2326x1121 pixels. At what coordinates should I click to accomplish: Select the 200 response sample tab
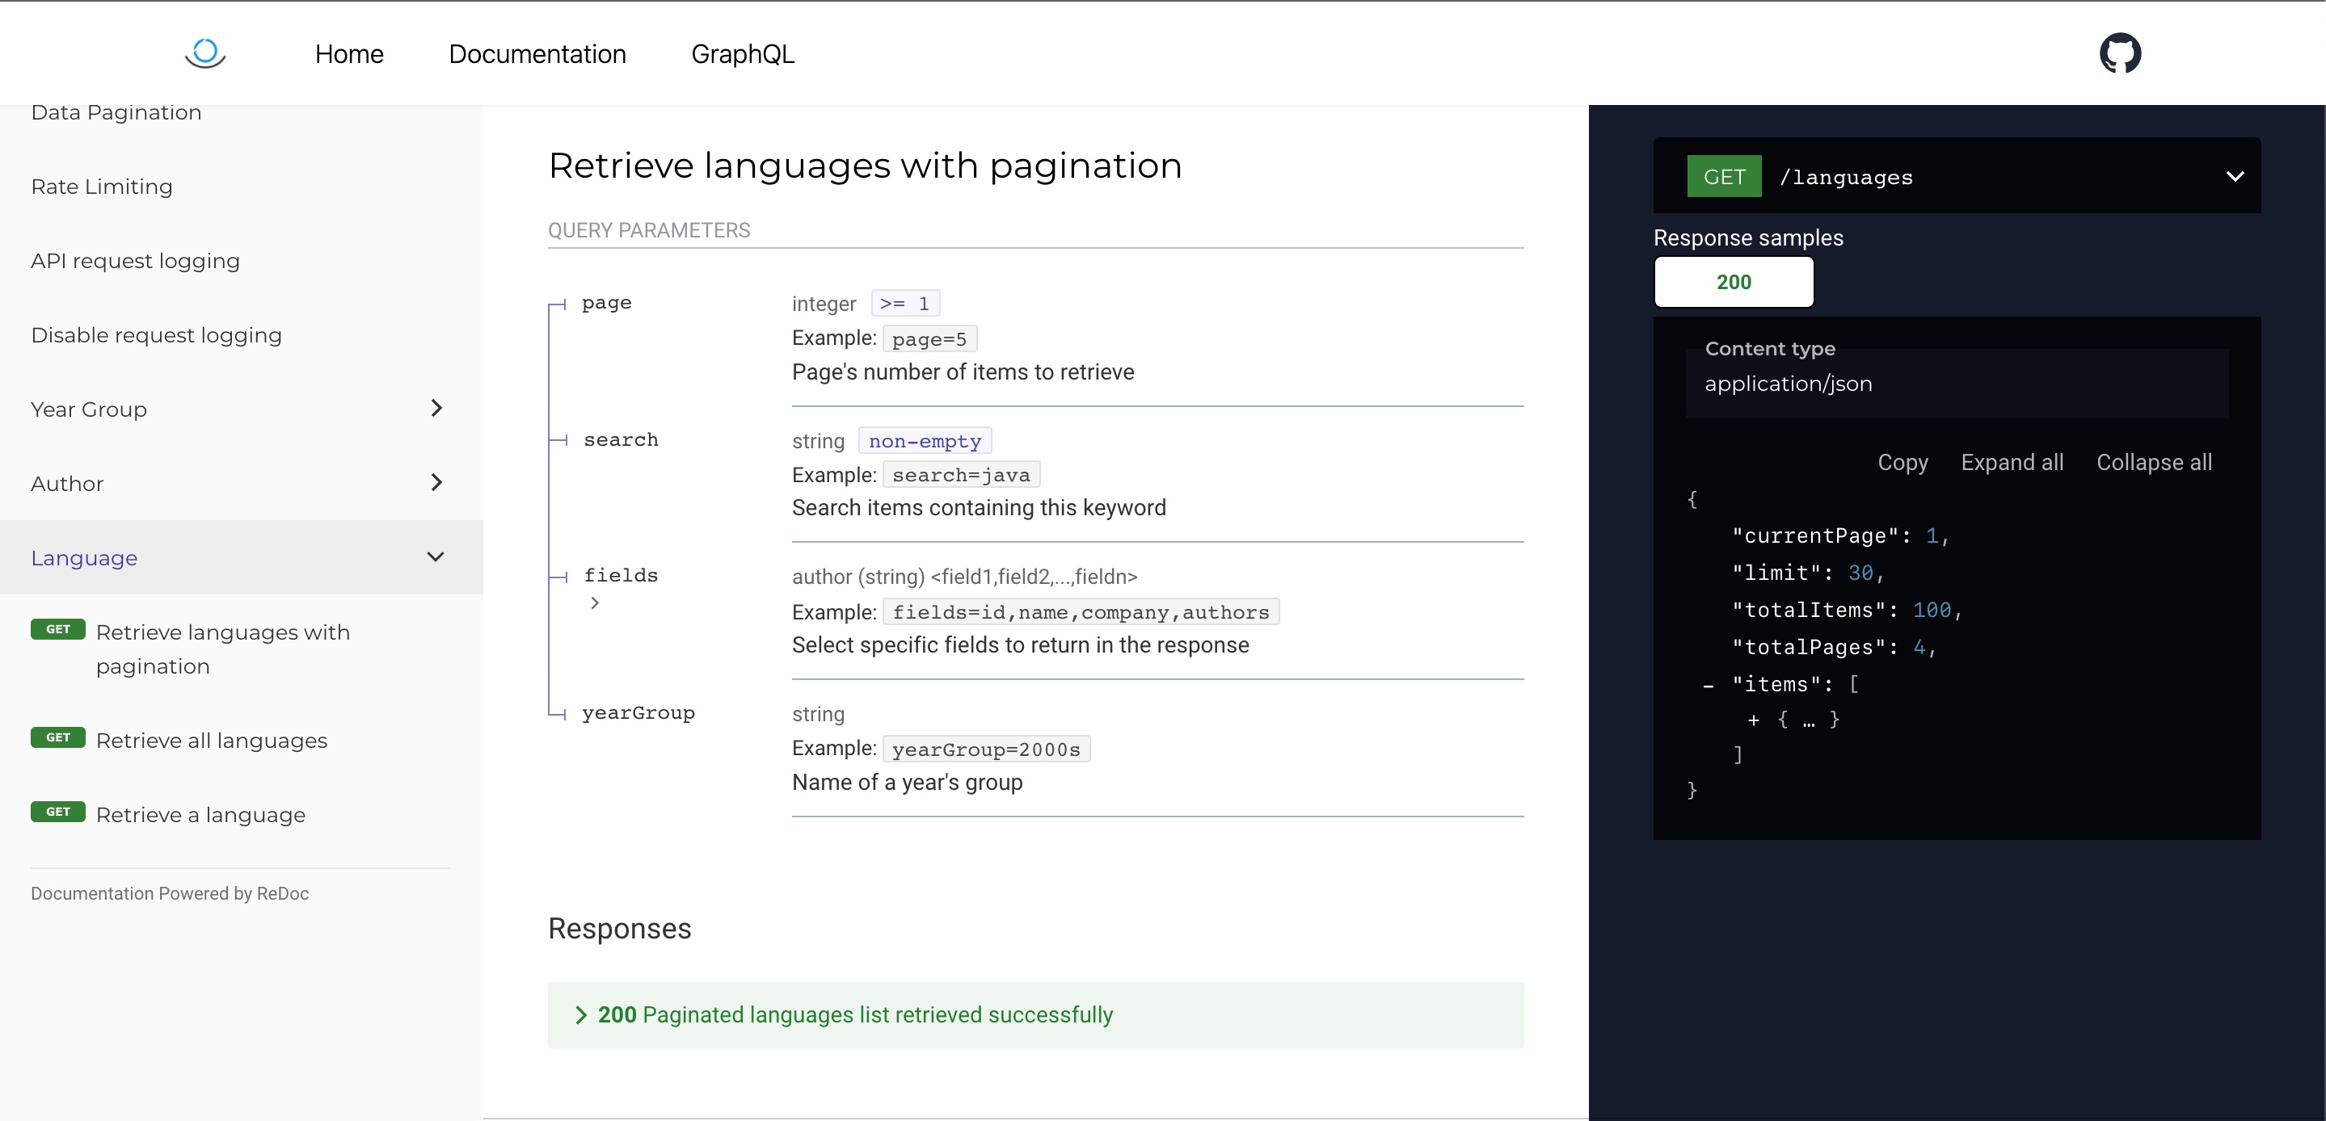click(x=1733, y=283)
